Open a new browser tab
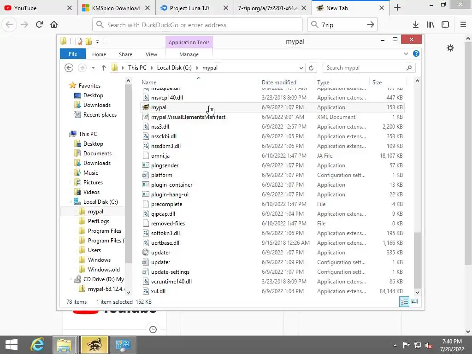The height and width of the screenshot is (354, 472). 397,8
